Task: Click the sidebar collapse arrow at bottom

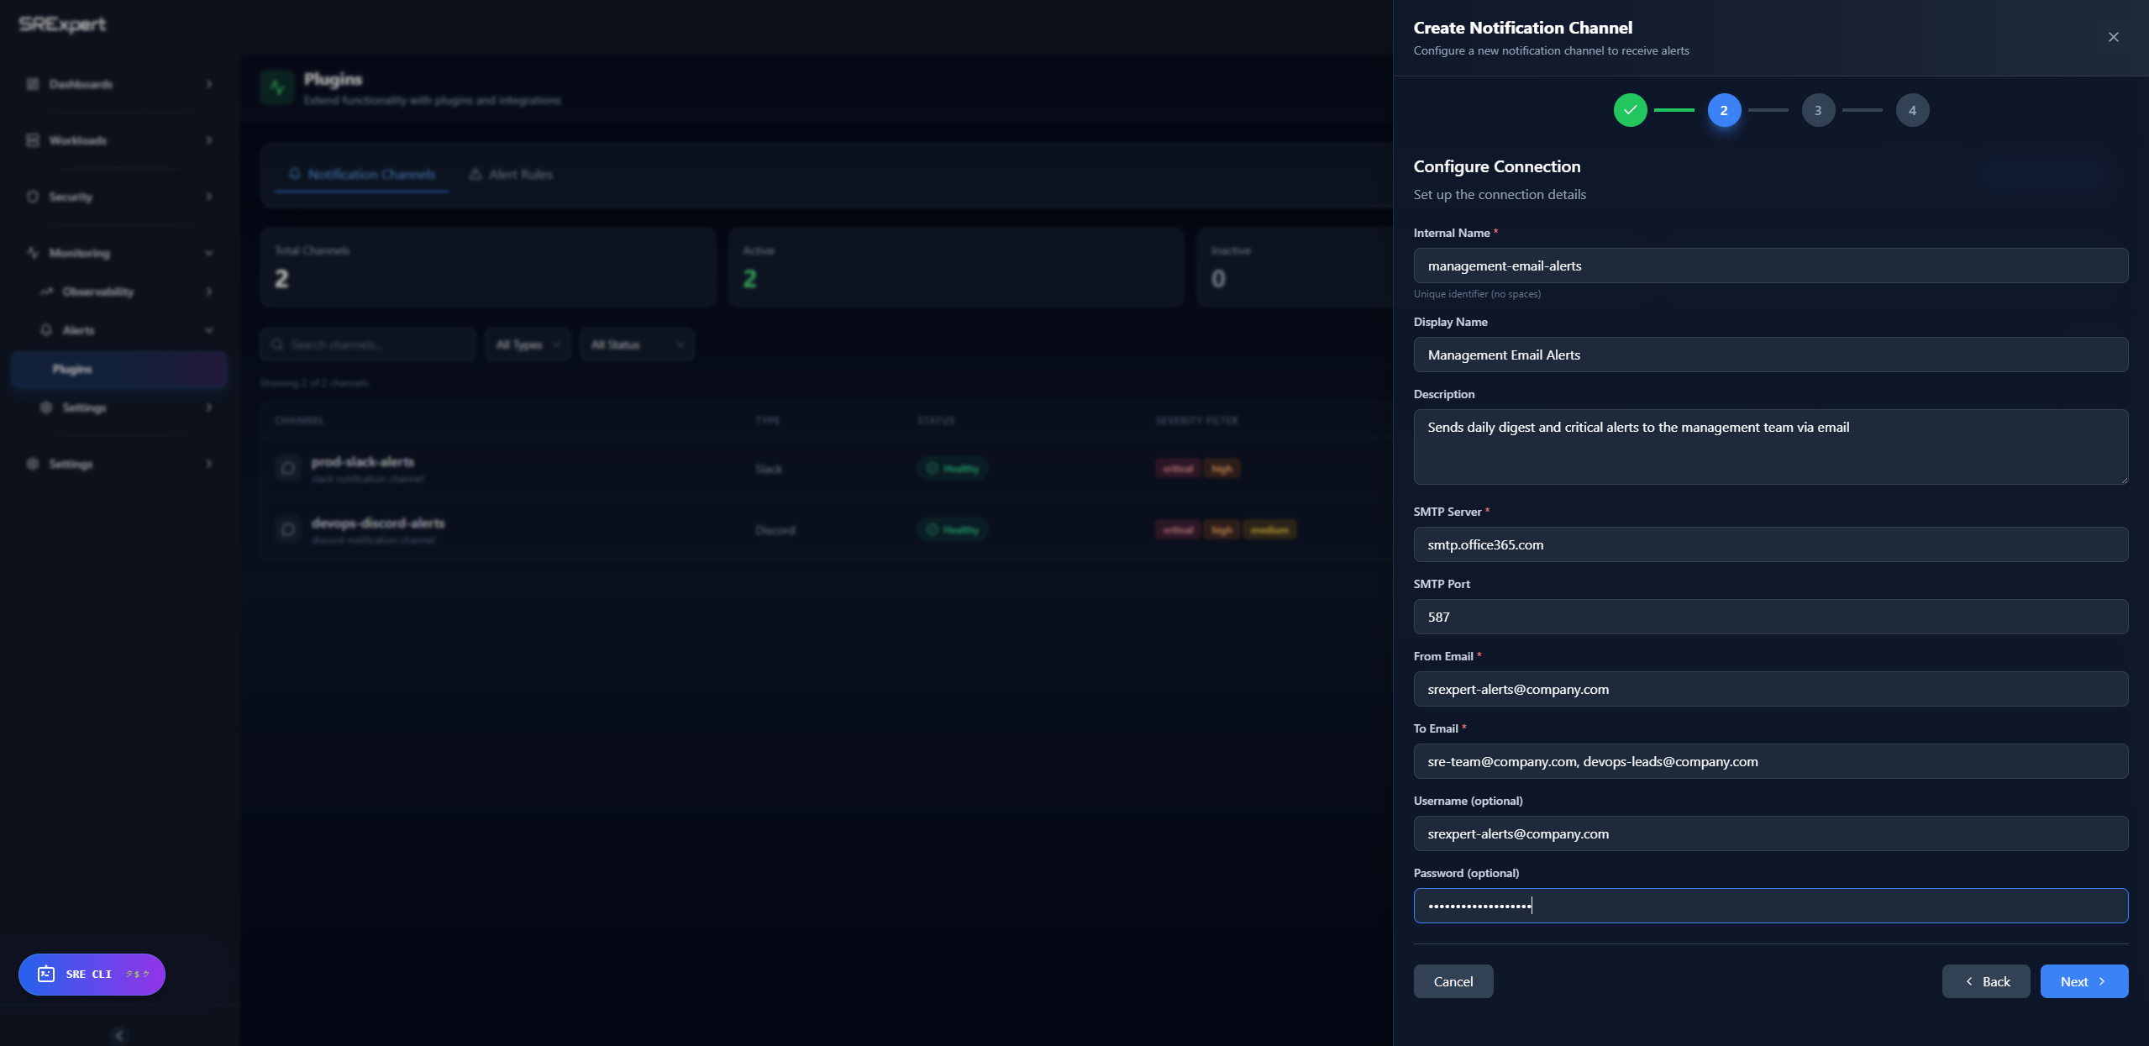Action: (119, 1034)
